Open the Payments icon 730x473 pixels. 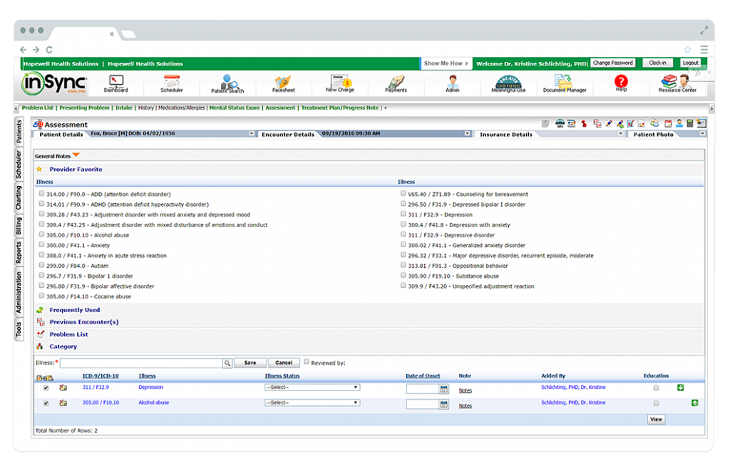pos(396,82)
